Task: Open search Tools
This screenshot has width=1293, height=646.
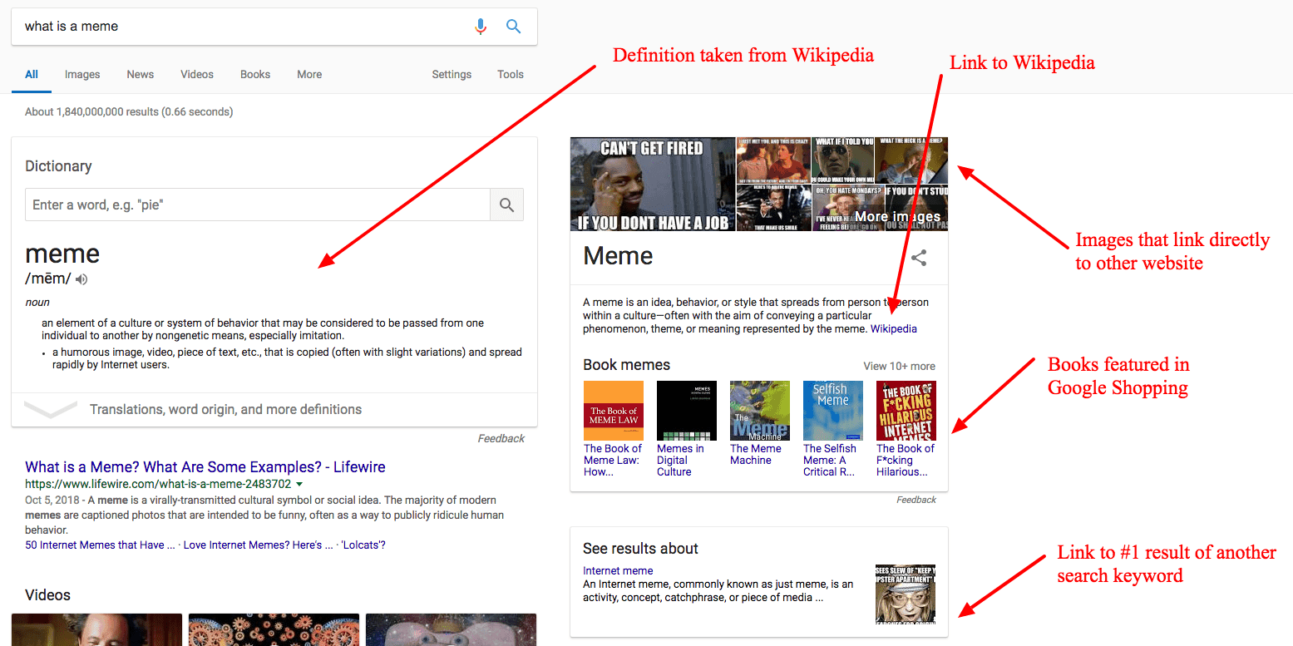Action: (x=511, y=74)
